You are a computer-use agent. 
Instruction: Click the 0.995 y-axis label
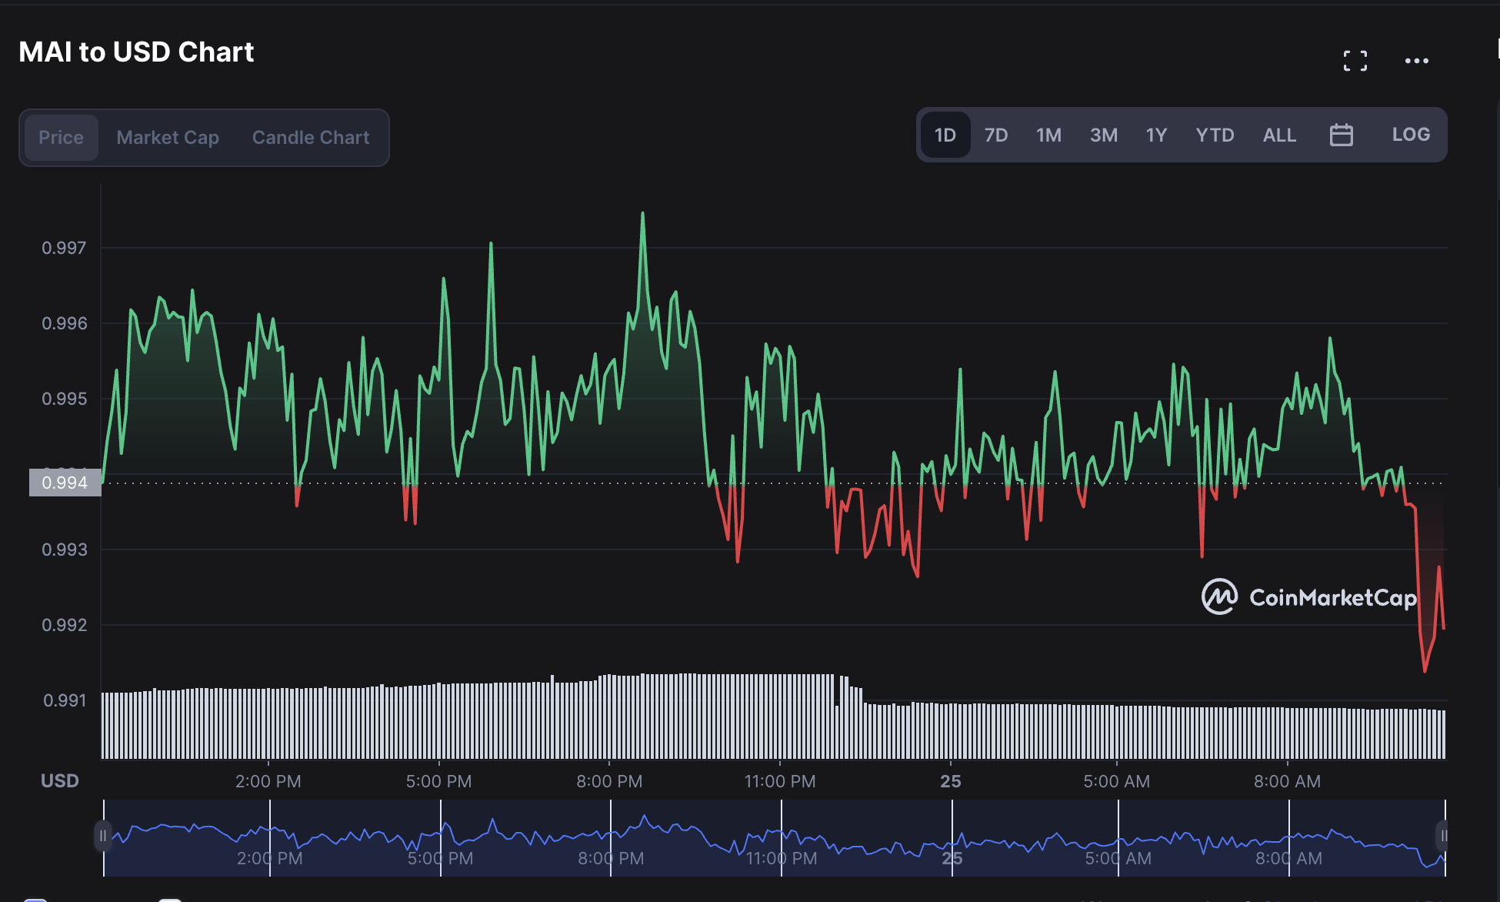(65, 399)
